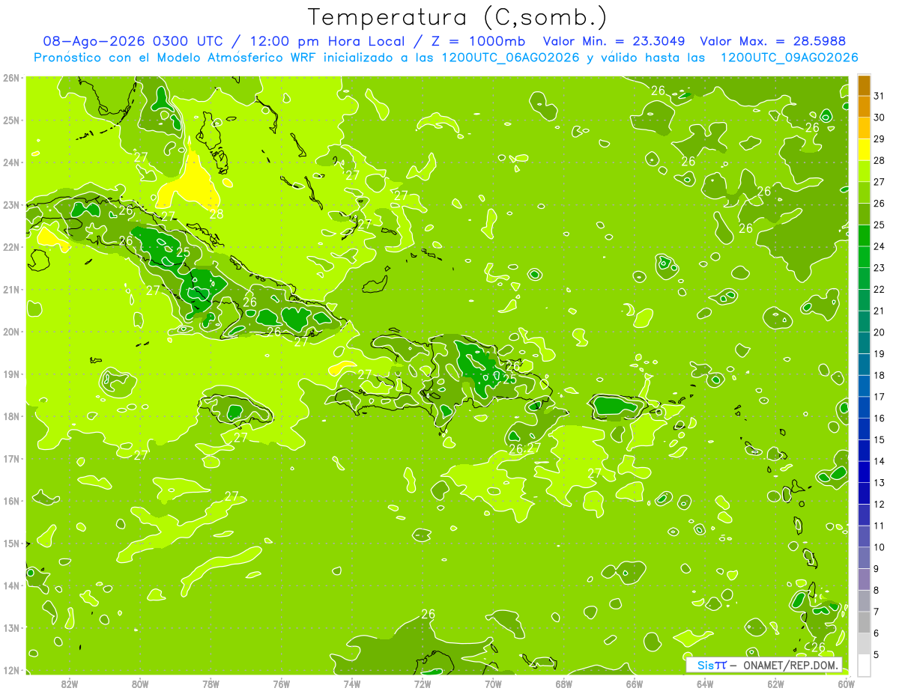The width and height of the screenshot is (899, 694).
Task: Click the 78W longitude axis label
Action: pos(211,684)
